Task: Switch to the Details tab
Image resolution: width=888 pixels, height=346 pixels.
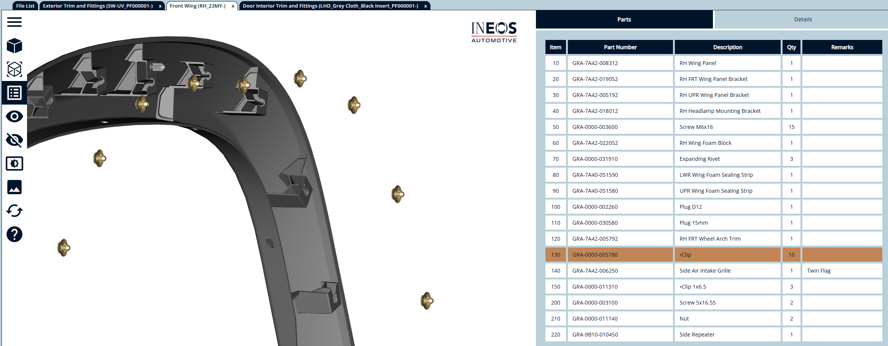Action: click(803, 19)
